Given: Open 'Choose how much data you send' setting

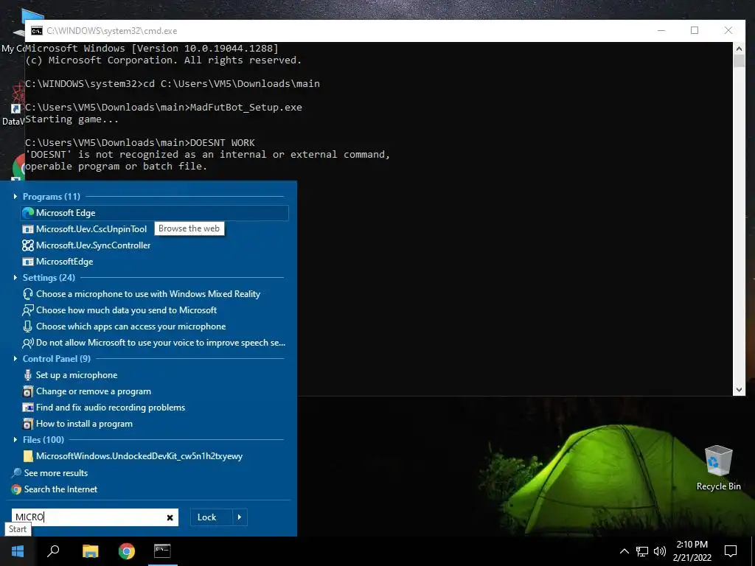Looking at the screenshot, I should (x=119, y=310).
